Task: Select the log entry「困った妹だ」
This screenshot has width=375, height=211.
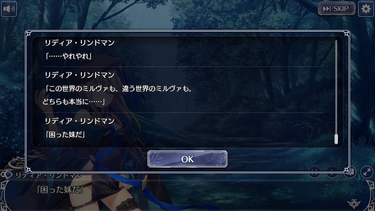Action: tap(65, 134)
